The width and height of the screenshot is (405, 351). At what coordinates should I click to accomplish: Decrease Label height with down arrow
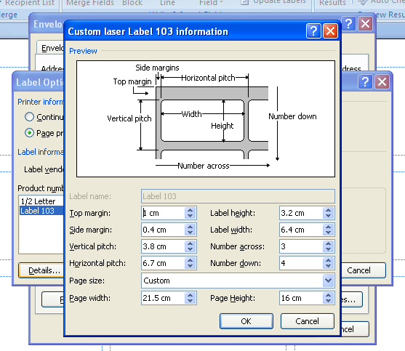pos(328,216)
